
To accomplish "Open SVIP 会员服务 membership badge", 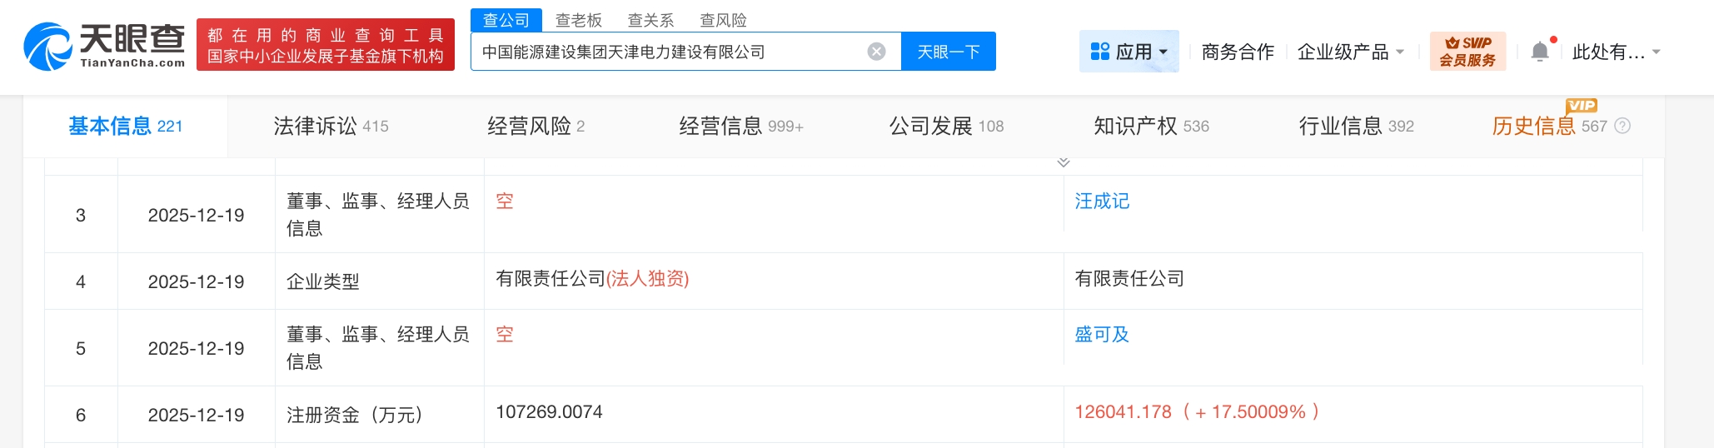I will pos(1467,52).
